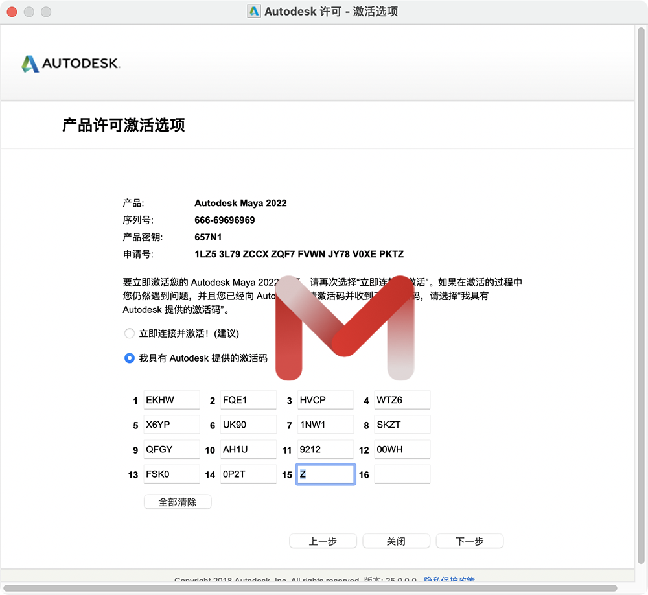Click the 全部清除 clear all button
The image size is (648, 595).
[x=178, y=502]
